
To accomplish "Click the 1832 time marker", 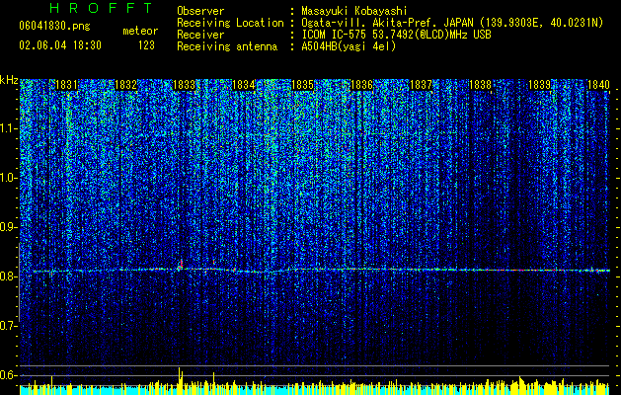I will (125, 85).
